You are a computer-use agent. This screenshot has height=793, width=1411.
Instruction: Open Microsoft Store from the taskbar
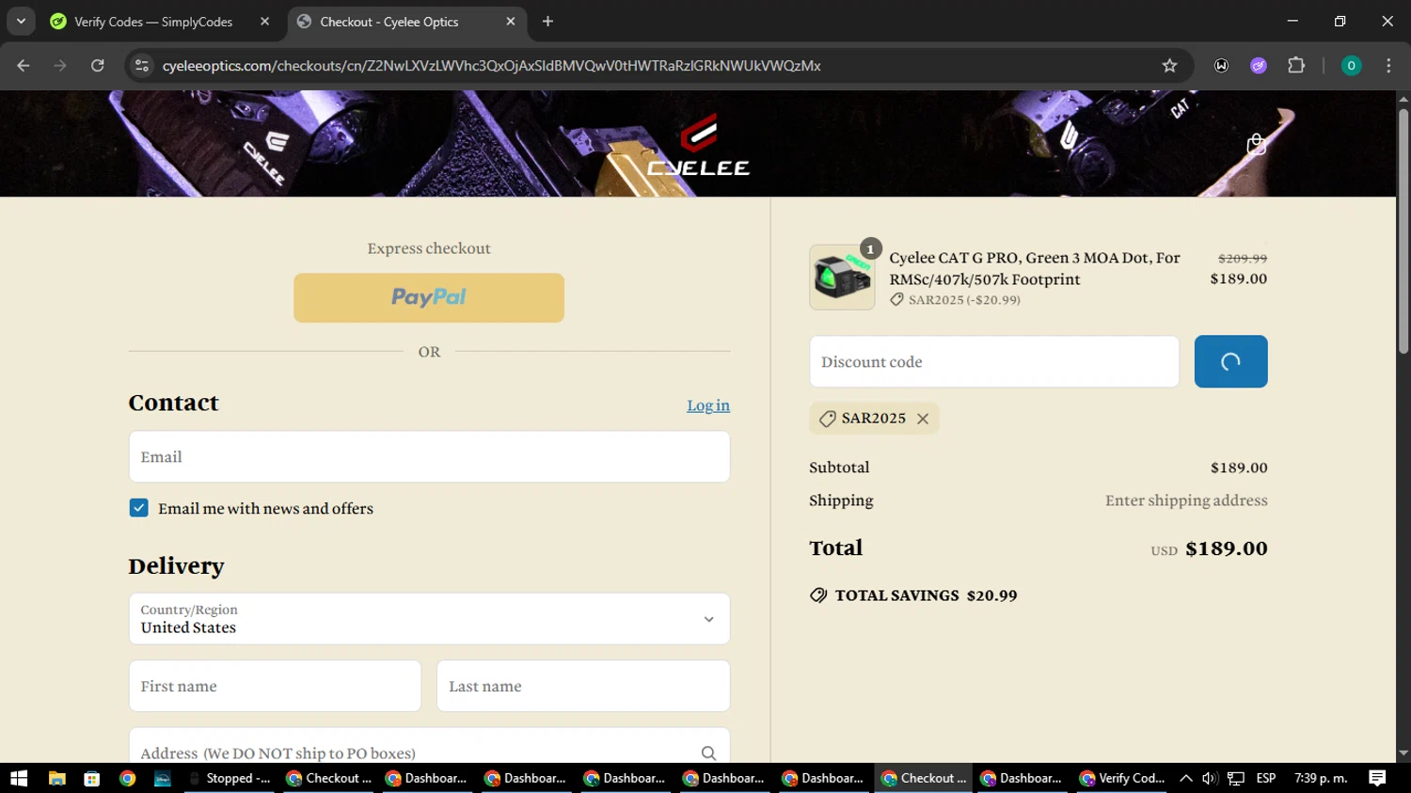click(91, 778)
